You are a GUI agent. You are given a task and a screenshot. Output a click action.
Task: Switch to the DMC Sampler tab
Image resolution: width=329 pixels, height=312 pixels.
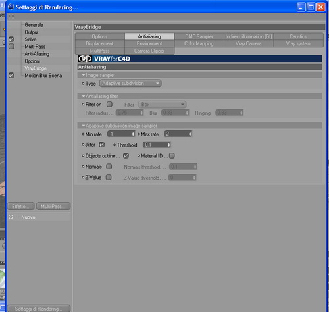199,36
